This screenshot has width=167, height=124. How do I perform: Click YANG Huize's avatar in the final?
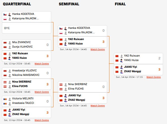pyautogui.click(x=121, y=60)
